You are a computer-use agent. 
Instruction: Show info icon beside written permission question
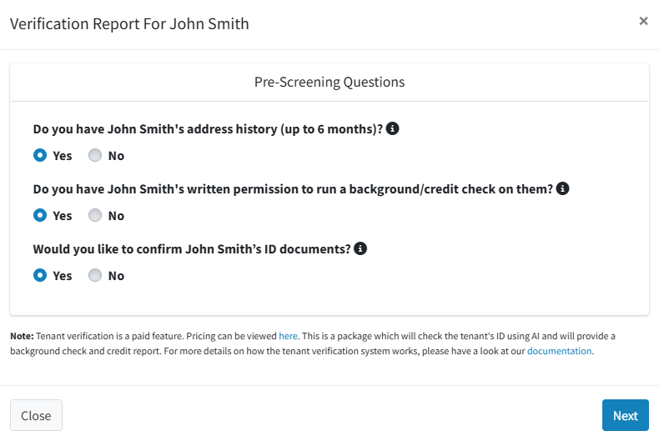tap(562, 188)
